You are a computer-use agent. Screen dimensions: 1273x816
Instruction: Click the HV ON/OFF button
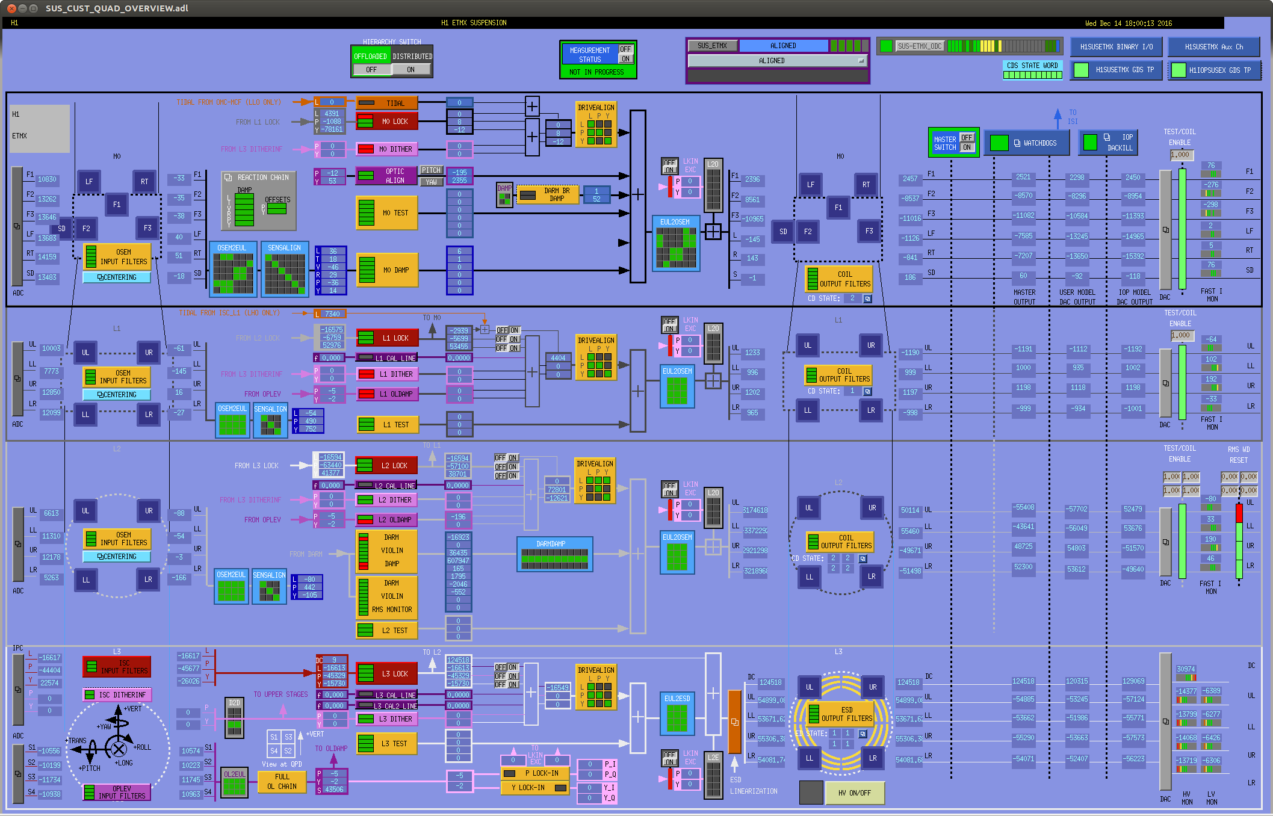(855, 793)
